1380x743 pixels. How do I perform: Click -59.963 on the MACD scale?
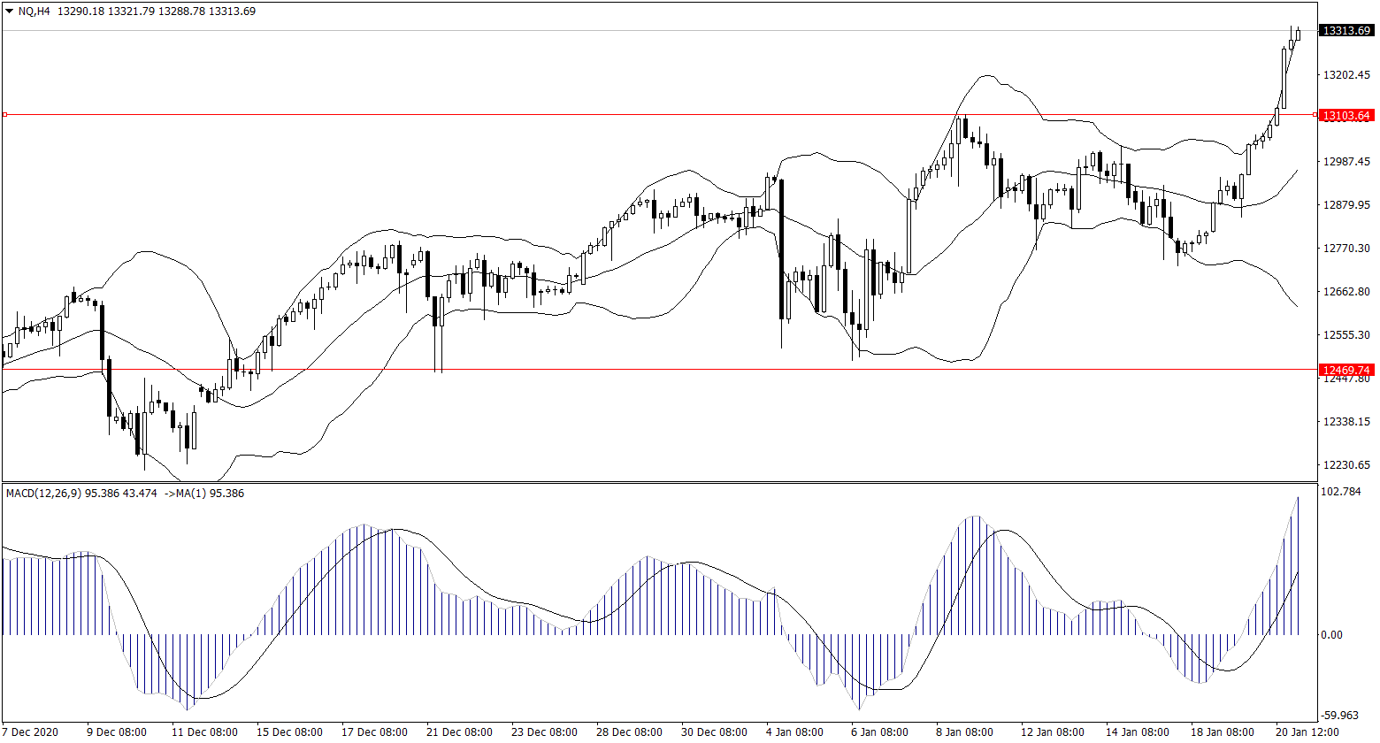pyautogui.click(x=1343, y=715)
